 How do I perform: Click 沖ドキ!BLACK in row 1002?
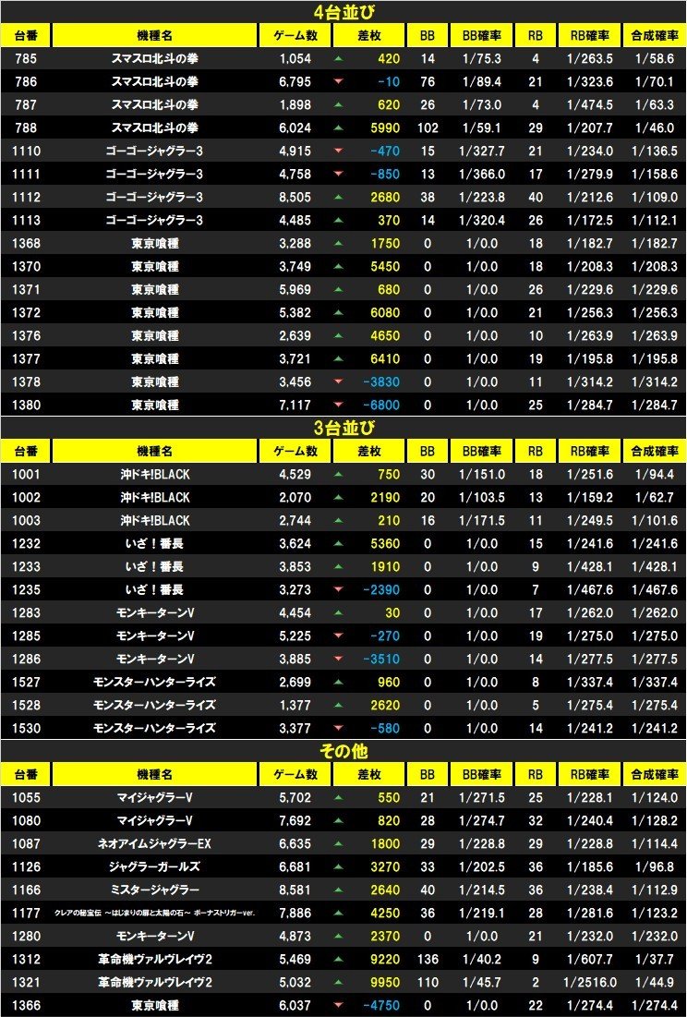tap(154, 498)
